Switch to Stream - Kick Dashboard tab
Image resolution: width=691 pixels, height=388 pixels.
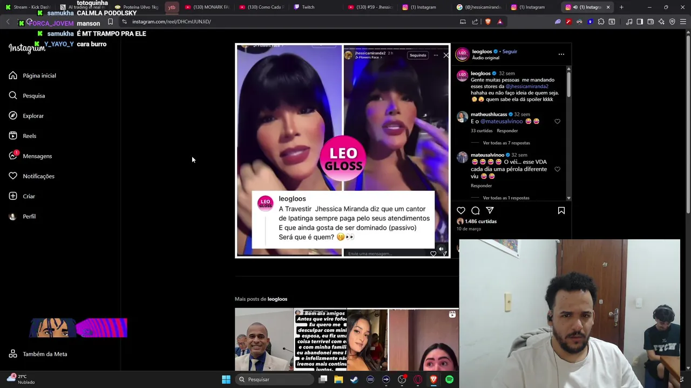click(x=28, y=7)
